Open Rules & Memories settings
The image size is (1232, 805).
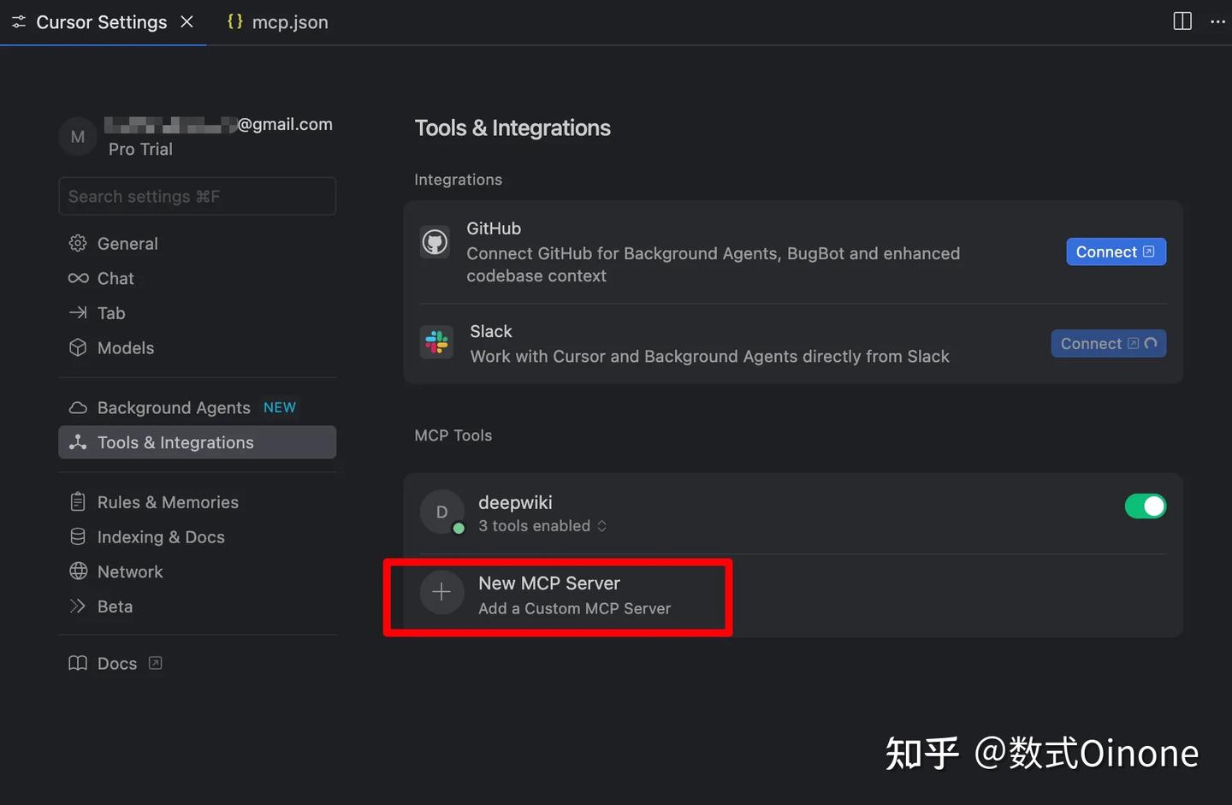tap(168, 502)
